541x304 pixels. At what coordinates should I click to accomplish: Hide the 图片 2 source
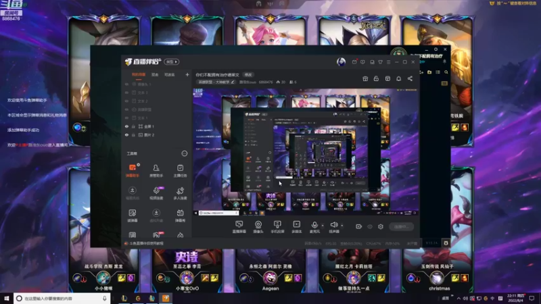(126, 134)
